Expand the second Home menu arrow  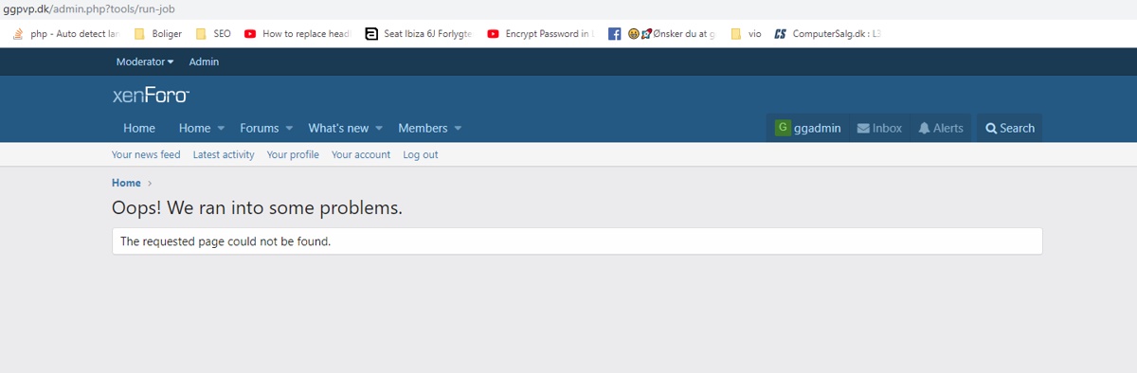tap(221, 128)
